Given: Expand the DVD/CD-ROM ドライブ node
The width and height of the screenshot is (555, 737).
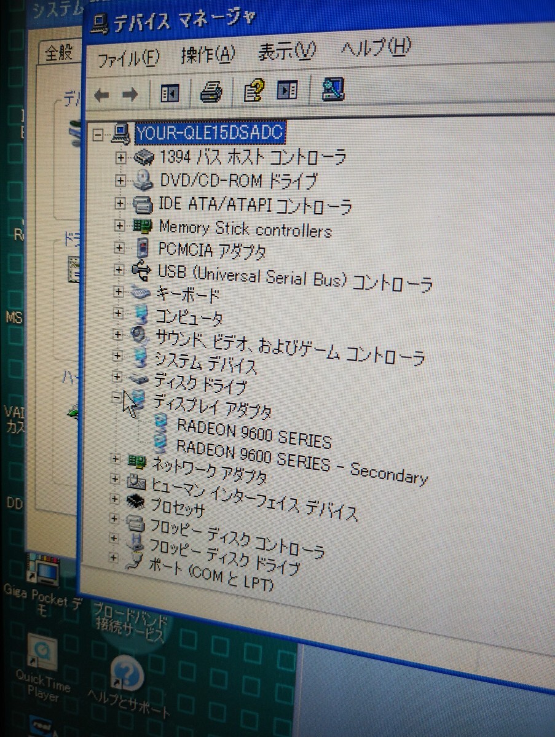Looking at the screenshot, I should coord(120,181).
